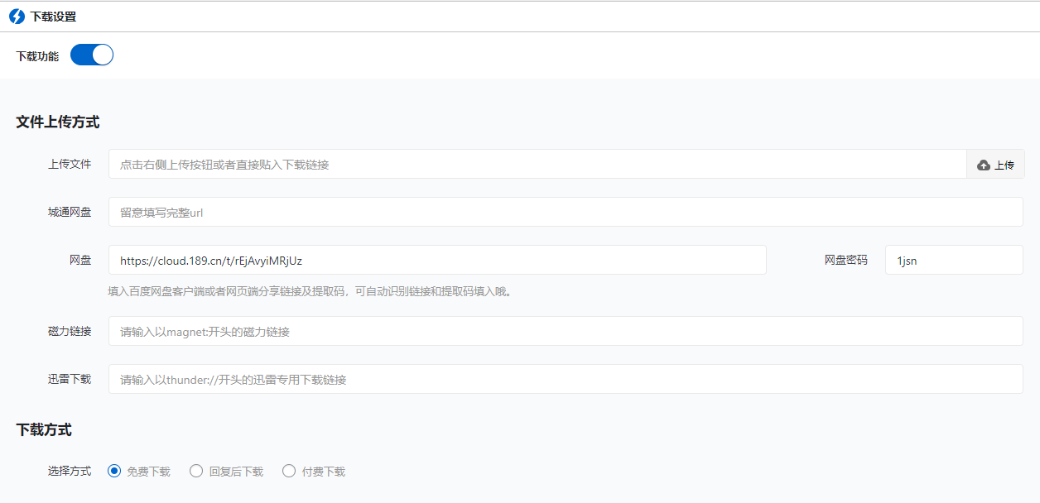
Task: Click the 下载方式 section heading
Action: click(x=44, y=429)
